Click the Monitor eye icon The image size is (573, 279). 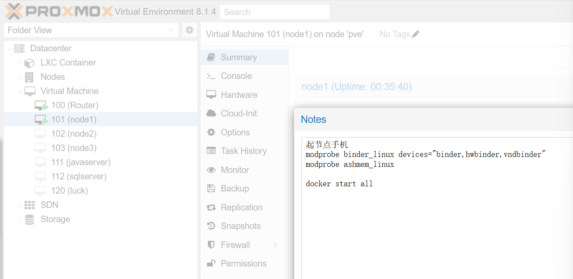click(x=211, y=170)
